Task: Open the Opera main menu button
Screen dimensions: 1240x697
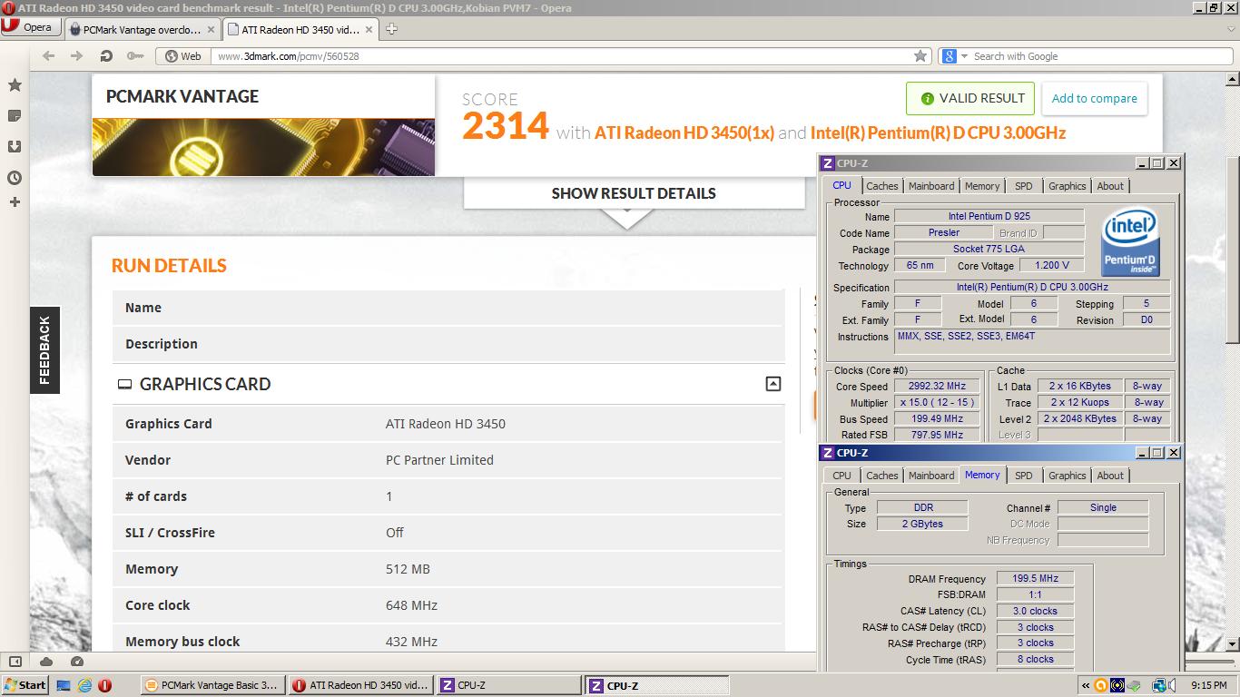Action: [29, 27]
